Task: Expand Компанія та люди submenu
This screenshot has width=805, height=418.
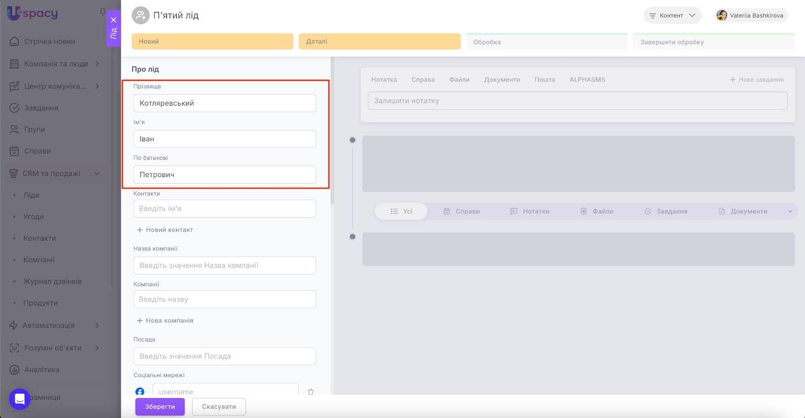Action: [x=97, y=64]
